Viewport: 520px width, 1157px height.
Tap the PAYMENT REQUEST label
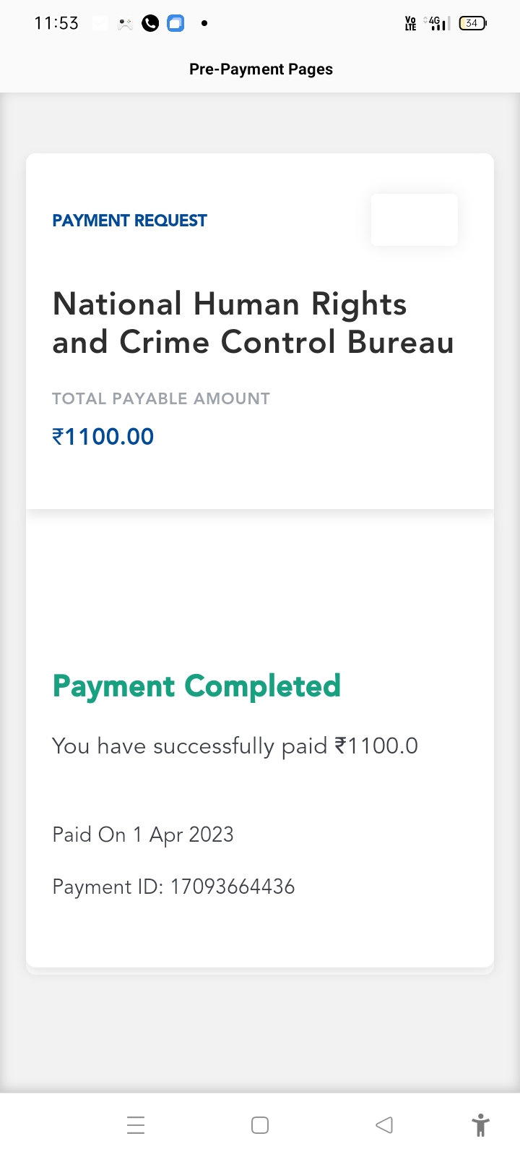(x=129, y=221)
